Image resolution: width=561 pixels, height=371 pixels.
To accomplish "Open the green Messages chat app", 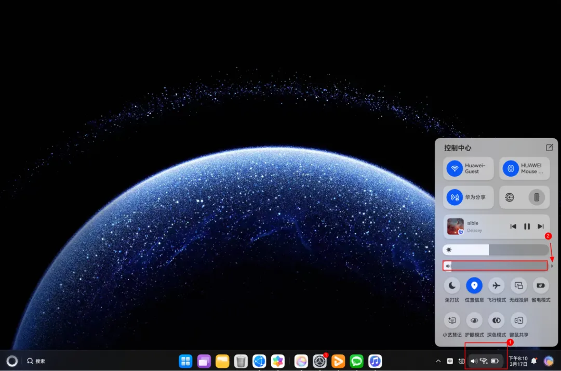I will [356, 361].
